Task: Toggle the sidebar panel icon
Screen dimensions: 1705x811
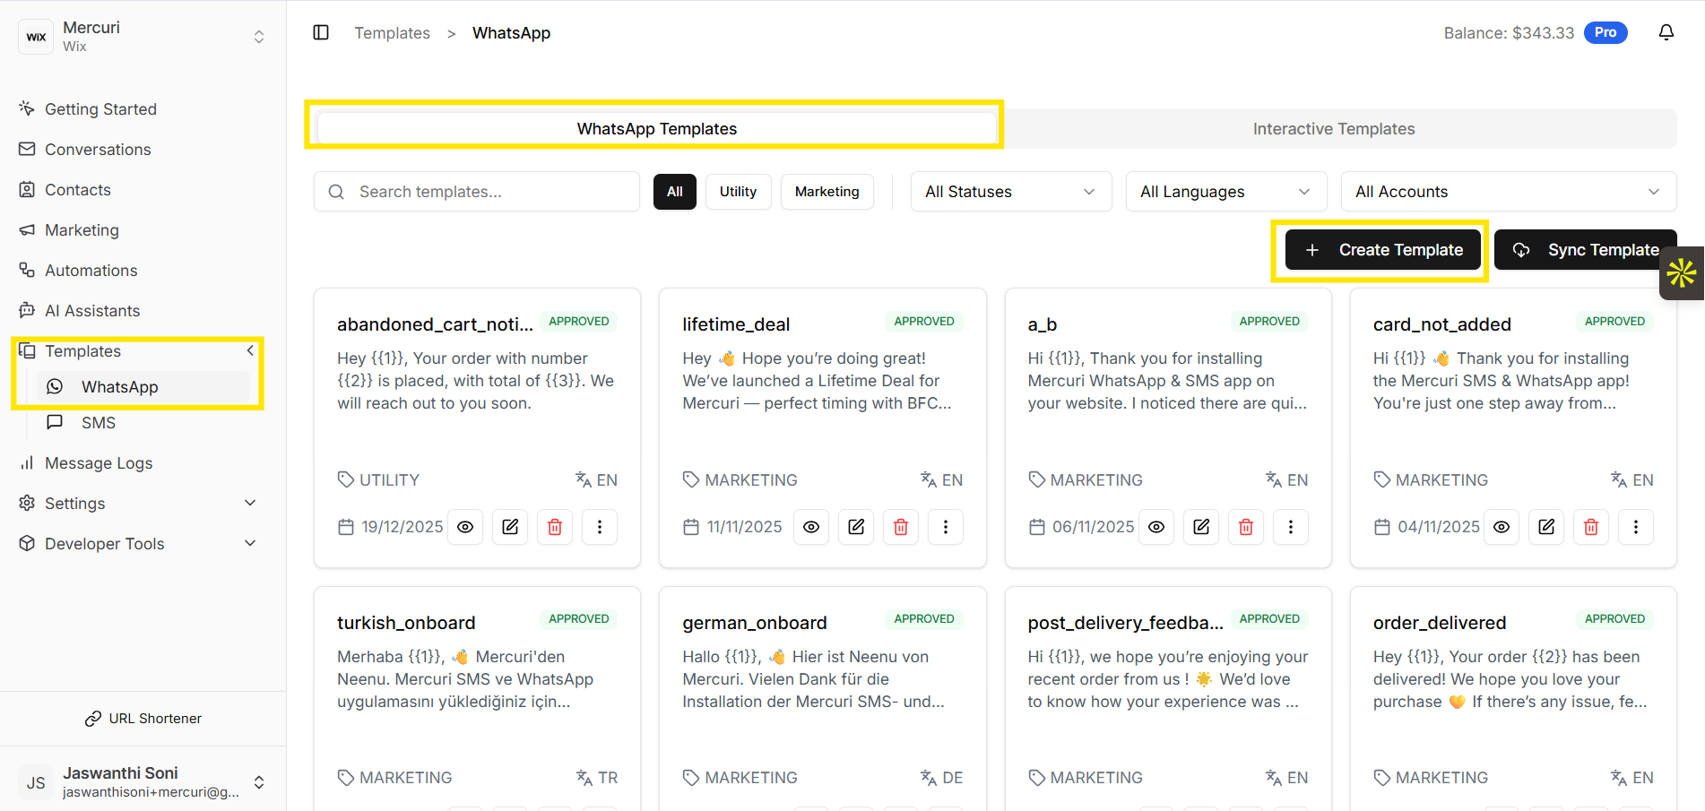Action: [x=321, y=33]
